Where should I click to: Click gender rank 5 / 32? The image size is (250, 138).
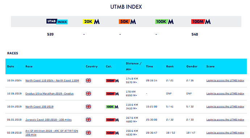click(x=190, y=106)
